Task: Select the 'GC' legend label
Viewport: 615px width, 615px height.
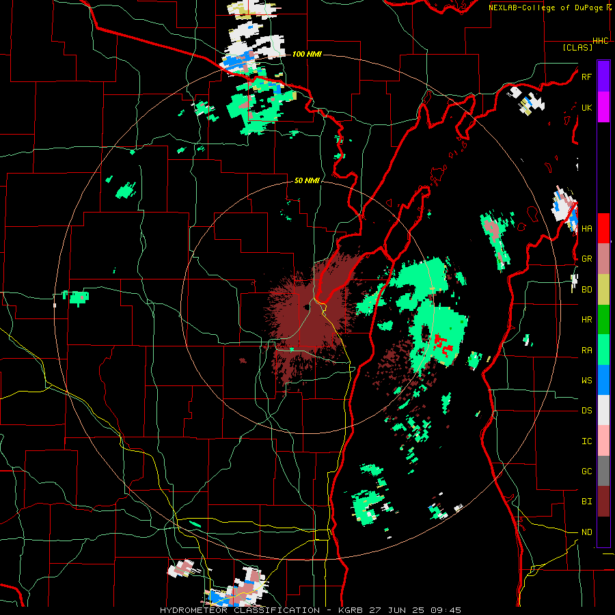Action: (x=586, y=471)
